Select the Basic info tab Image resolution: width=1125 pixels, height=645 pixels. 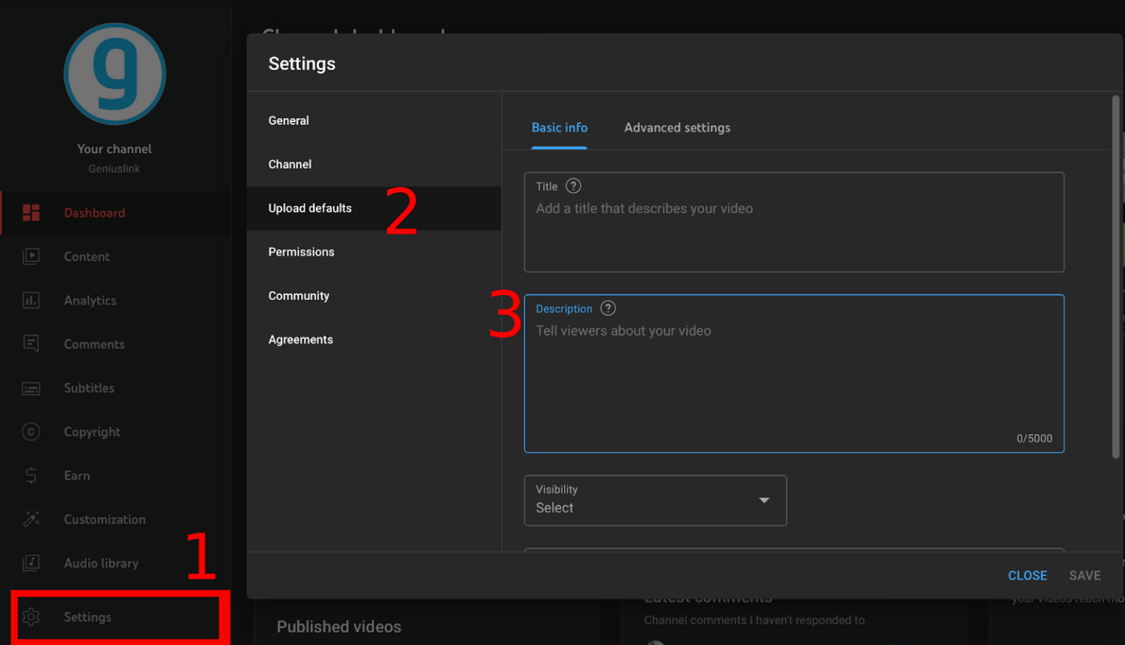559,127
